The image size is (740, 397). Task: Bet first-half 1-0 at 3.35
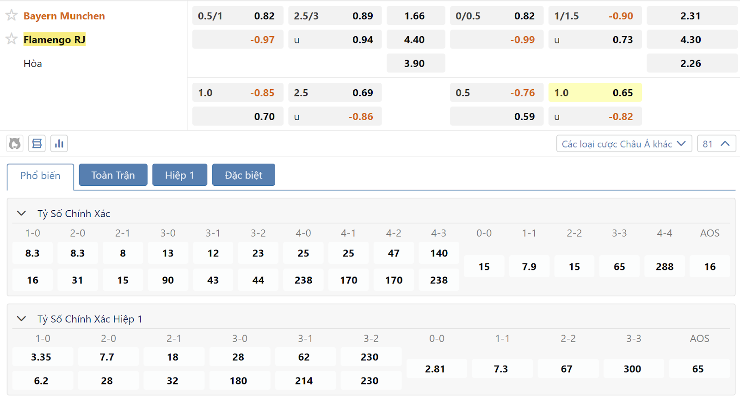click(x=43, y=357)
